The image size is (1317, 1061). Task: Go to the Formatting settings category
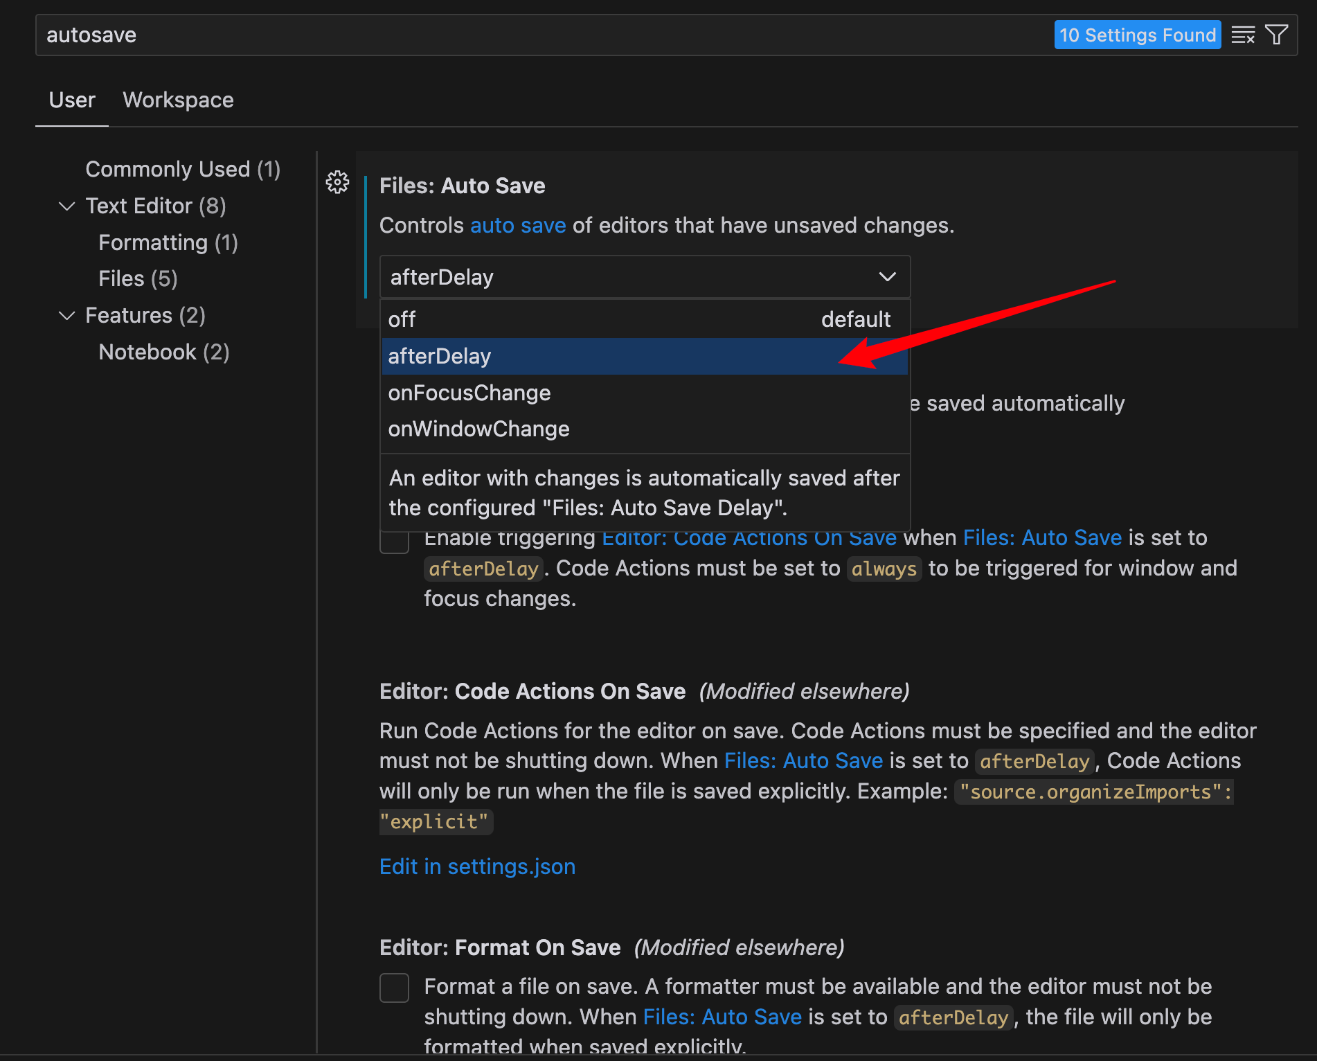[168, 243]
